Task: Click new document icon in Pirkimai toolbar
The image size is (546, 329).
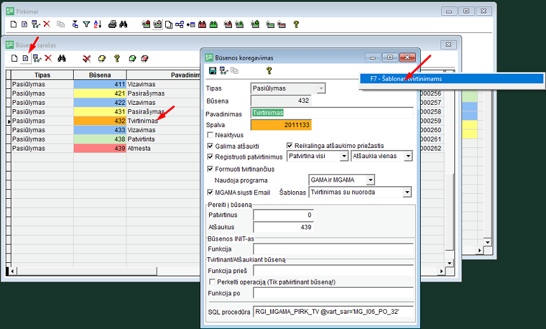Action: [x=14, y=25]
